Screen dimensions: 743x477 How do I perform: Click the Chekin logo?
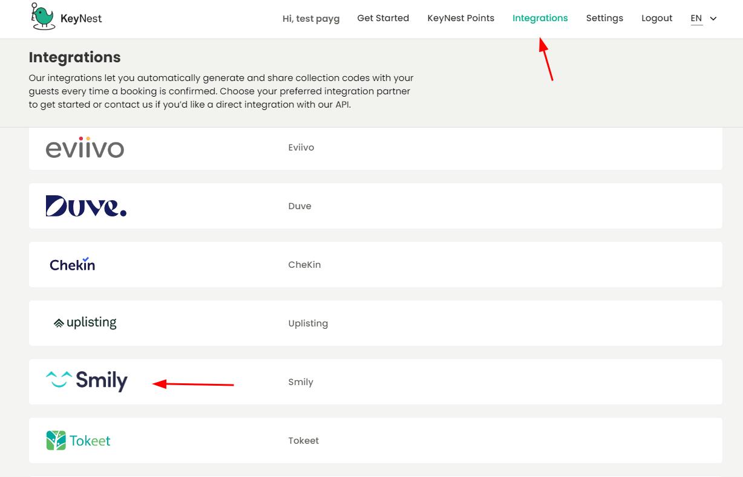[72, 264]
